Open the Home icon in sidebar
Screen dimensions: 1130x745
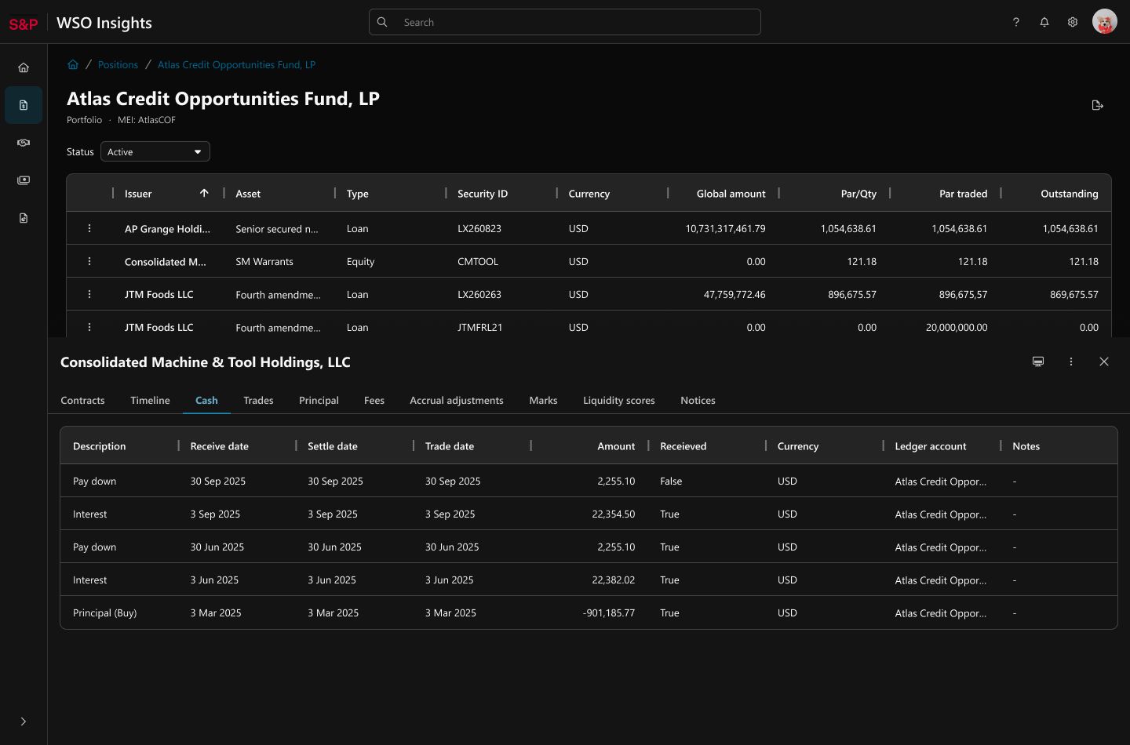[x=24, y=67]
